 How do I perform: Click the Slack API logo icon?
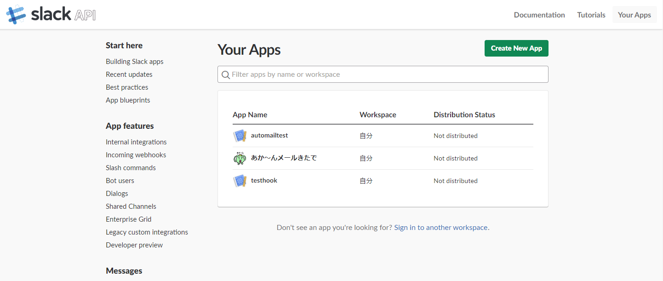pos(16,15)
